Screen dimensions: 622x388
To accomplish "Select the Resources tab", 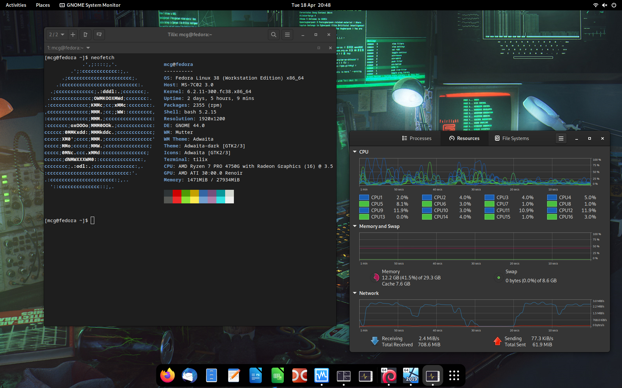I will click(x=464, y=138).
